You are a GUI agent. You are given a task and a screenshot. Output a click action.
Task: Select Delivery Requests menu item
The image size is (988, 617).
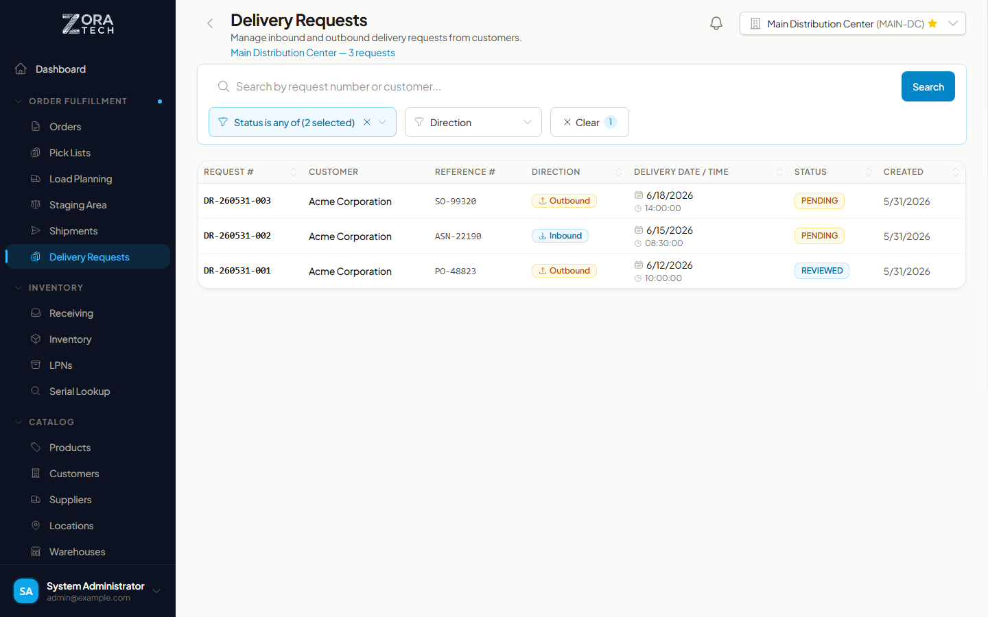(x=88, y=256)
